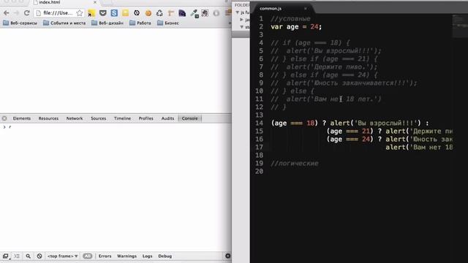
Task: Select the top frame dropdown
Action: [x=62, y=256]
